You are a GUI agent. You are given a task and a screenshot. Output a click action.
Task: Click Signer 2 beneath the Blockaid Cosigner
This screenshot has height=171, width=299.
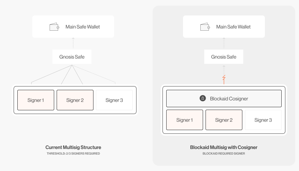tap(224, 120)
